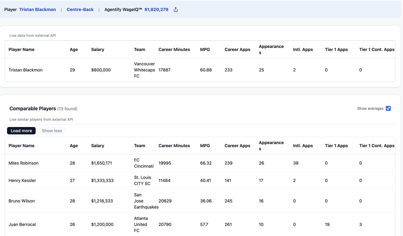Click Tier 1 Apps header in top table
Screen dimensions: 403x236
tap(337, 50)
